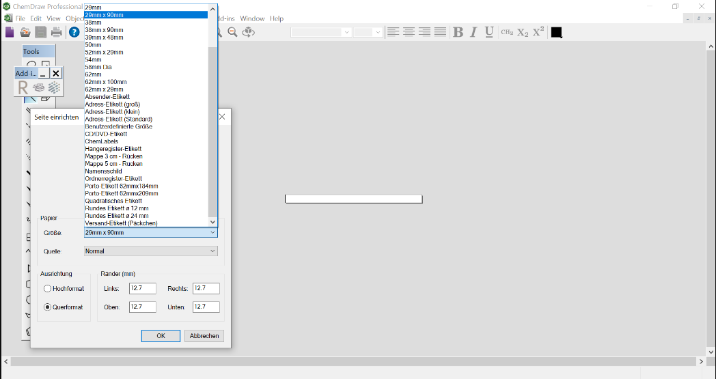The height and width of the screenshot is (379, 716).
Task: Select Mappe 5 cm - Rücken entry
Action: click(x=146, y=164)
